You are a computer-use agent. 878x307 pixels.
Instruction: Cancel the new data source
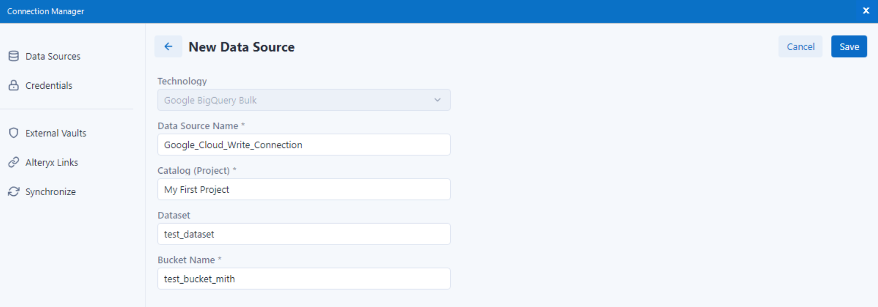[x=800, y=46]
